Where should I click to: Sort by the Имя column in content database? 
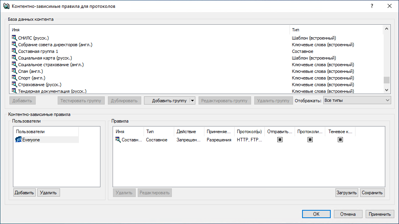click(149, 30)
